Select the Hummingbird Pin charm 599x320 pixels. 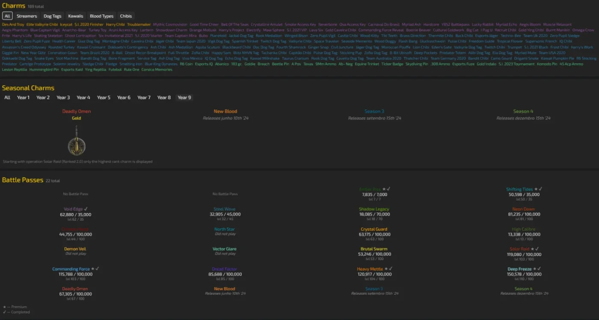[44, 69]
